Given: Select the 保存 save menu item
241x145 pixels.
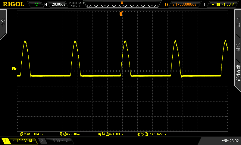Looking at the screenshot, I should coord(238,47).
